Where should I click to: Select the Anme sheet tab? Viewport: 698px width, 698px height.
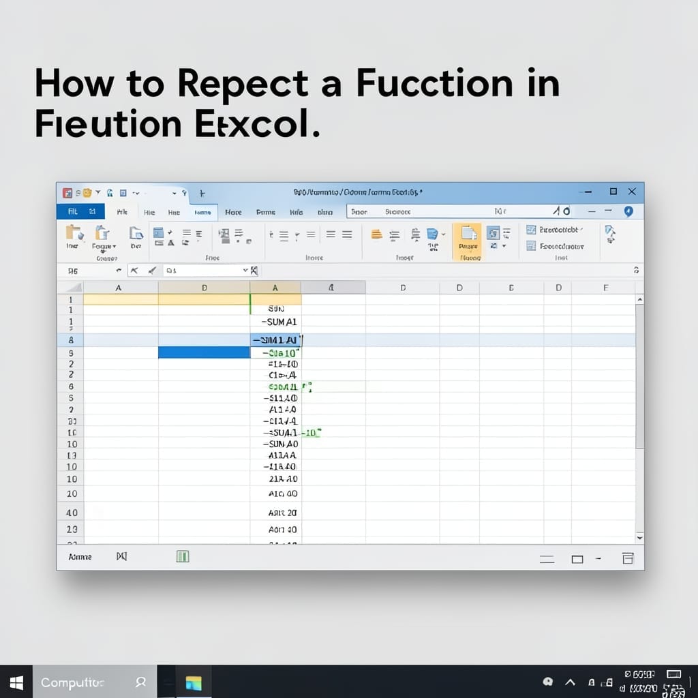pyautogui.click(x=80, y=557)
